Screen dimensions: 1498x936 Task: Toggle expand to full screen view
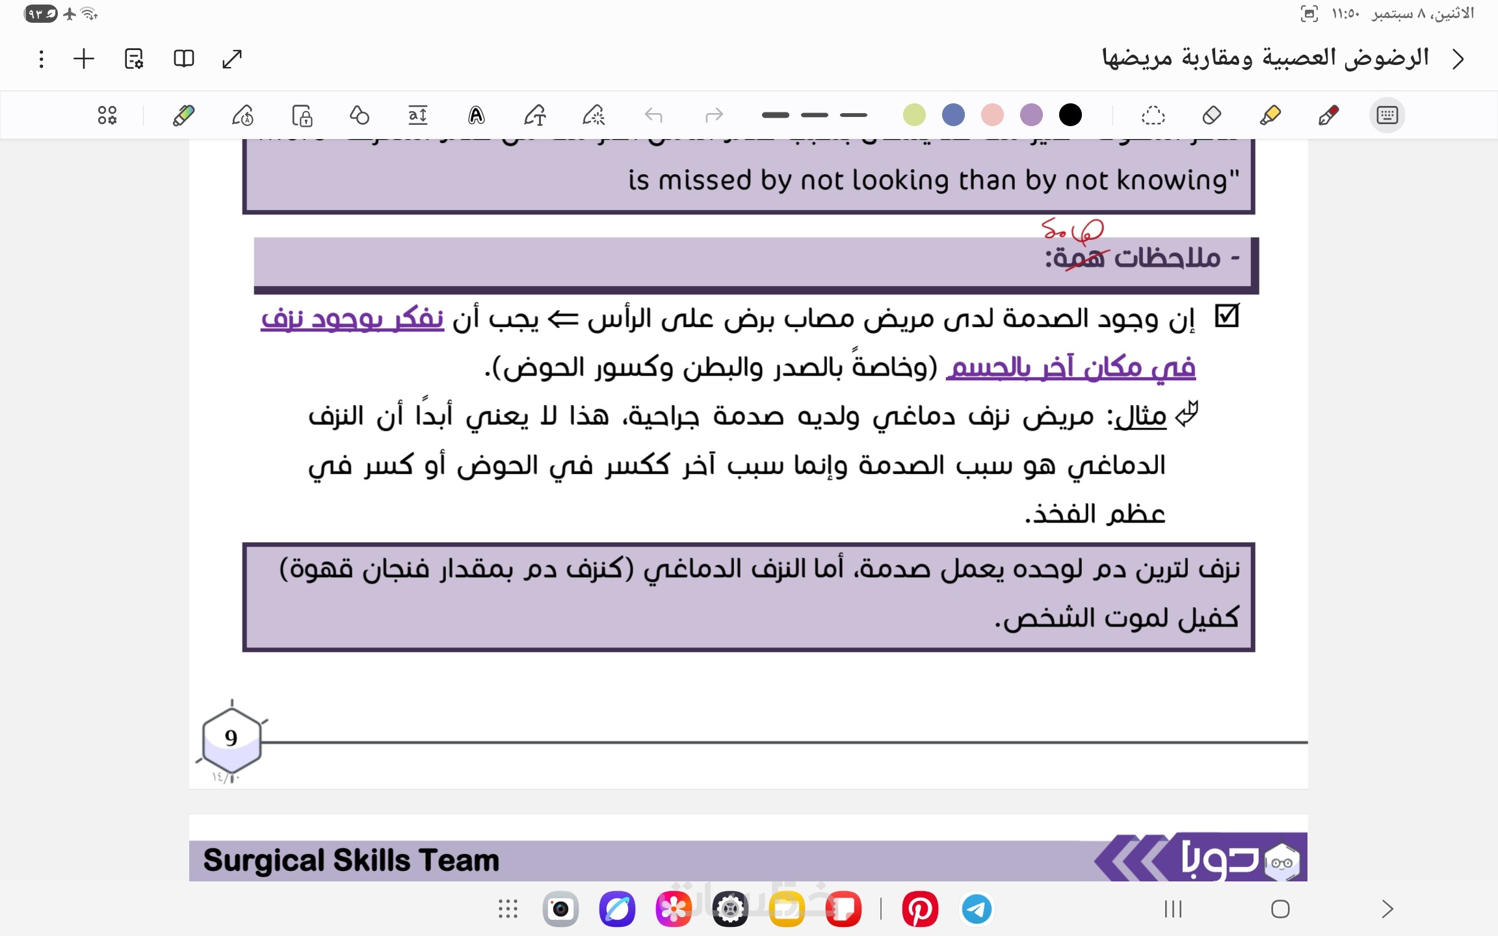232,59
